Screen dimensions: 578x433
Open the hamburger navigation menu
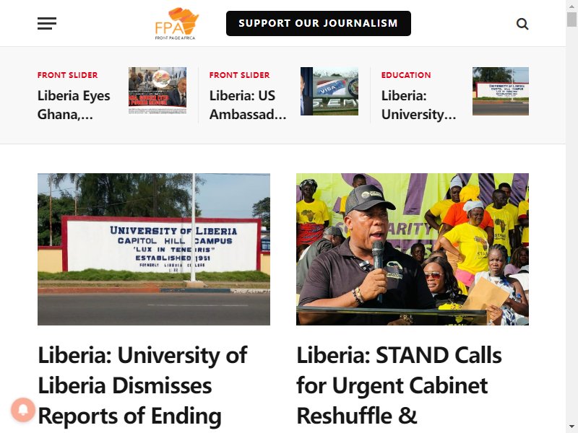(47, 24)
